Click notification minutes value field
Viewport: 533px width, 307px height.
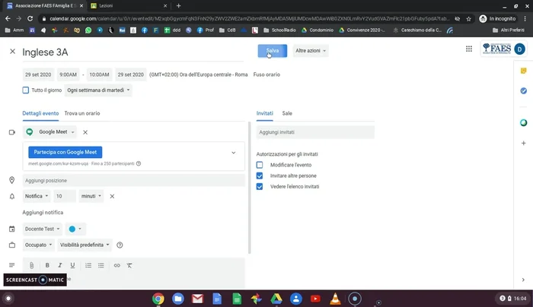click(65, 196)
